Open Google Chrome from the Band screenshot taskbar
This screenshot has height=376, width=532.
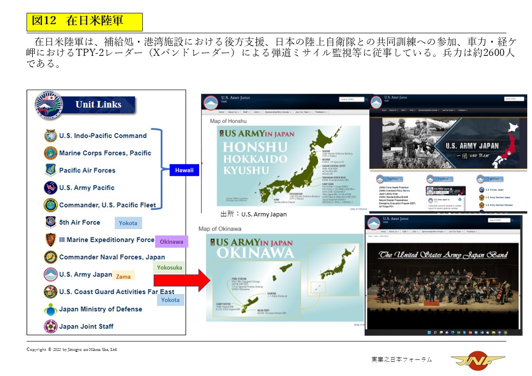pos(505,332)
